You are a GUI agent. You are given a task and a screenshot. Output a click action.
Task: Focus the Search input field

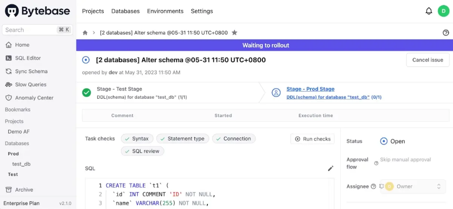coord(28,30)
